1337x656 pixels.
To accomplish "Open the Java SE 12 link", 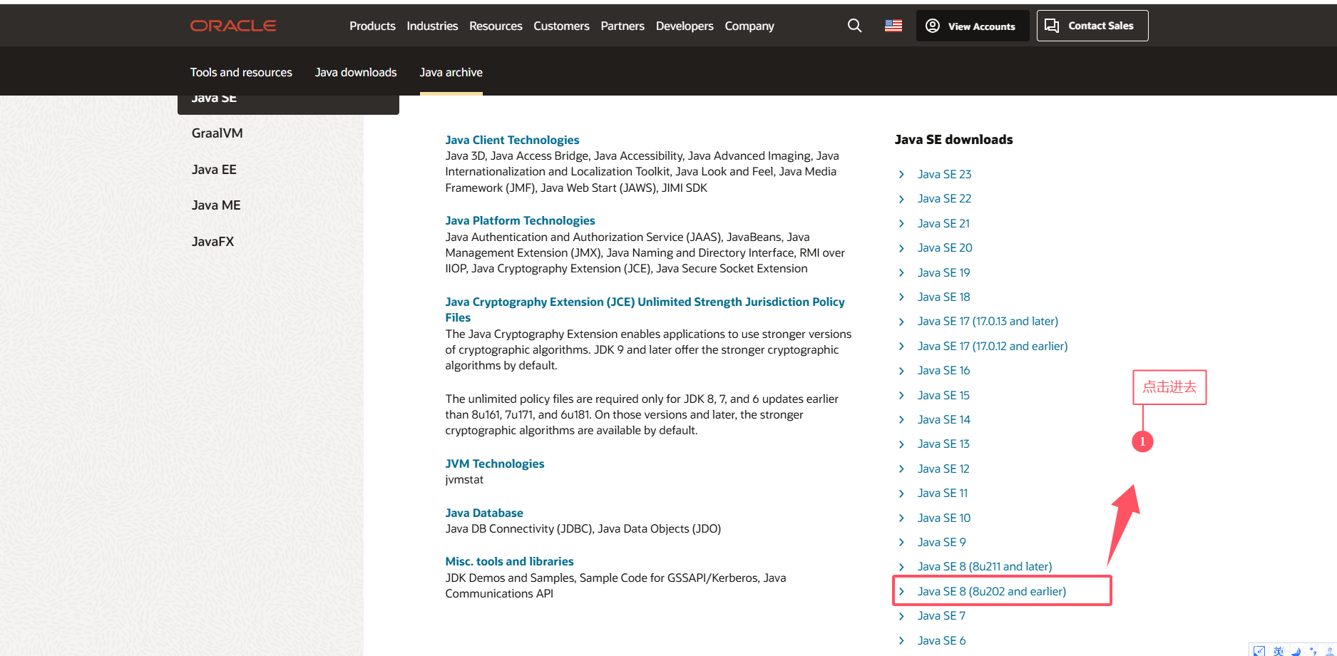I will (x=943, y=469).
